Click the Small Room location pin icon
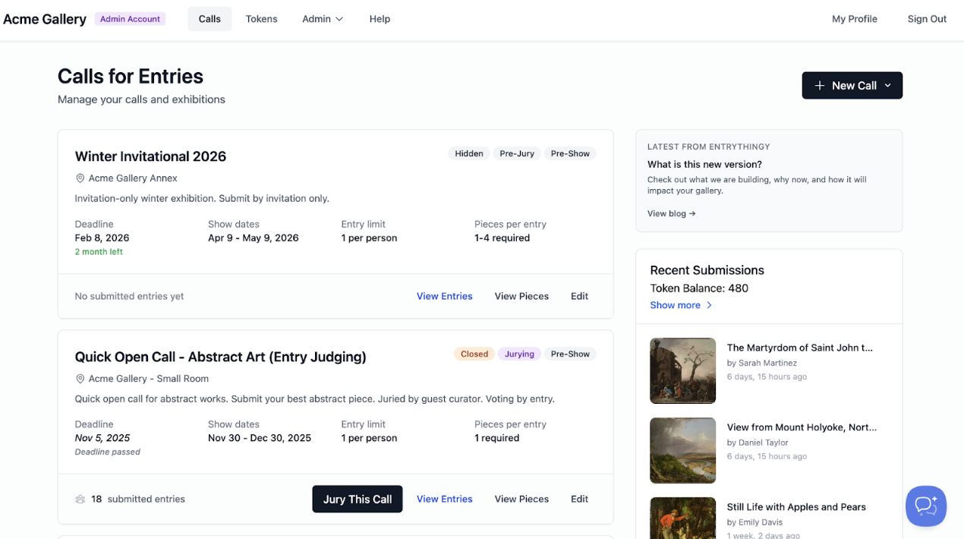964x539 pixels. point(80,379)
